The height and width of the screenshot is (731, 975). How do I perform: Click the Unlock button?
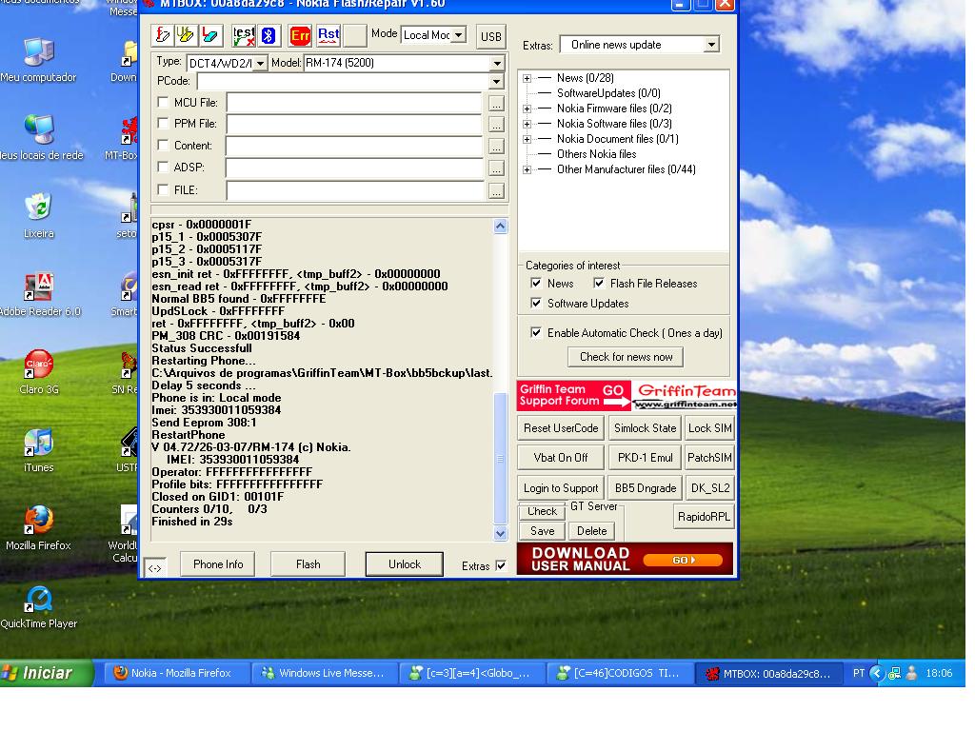click(404, 564)
